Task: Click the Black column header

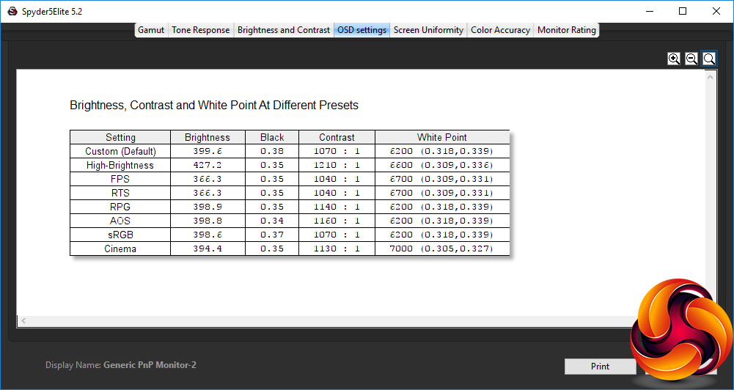Action: [x=272, y=137]
